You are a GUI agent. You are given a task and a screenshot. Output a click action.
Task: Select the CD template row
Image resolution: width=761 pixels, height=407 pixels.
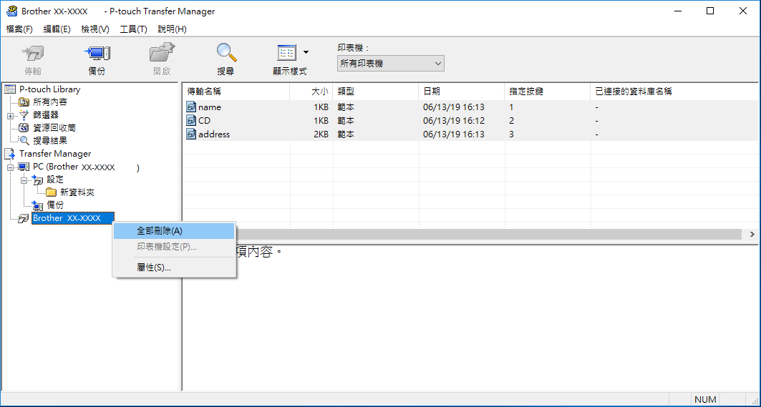pyautogui.click(x=471, y=121)
